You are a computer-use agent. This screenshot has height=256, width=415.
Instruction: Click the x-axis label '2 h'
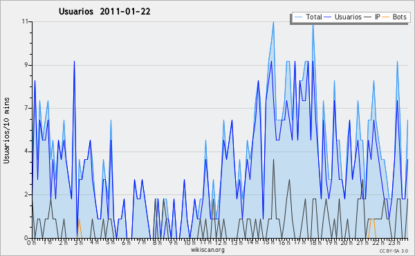[63, 243]
